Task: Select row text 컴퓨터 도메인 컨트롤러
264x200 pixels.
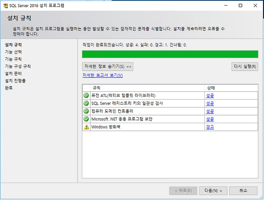Action: [x=112, y=111]
